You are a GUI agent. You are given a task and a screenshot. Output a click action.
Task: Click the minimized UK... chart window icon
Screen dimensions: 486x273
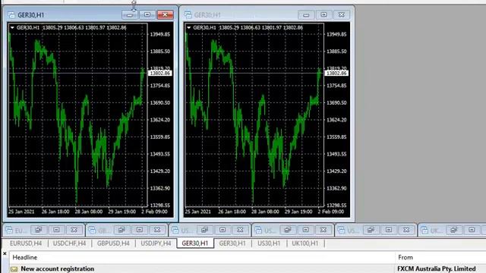[x=424, y=231]
